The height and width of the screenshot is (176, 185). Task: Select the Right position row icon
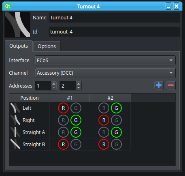pos(15,120)
